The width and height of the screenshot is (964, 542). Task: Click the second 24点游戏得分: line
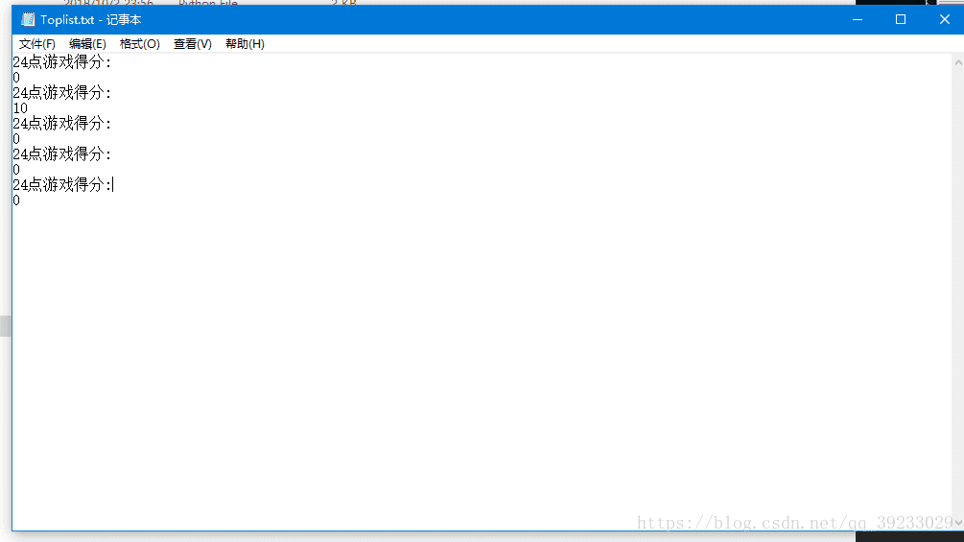point(61,93)
